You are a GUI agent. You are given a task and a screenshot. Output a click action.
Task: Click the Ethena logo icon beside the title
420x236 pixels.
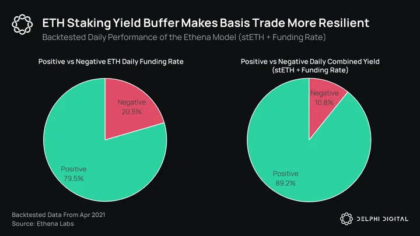tap(22, 24)
